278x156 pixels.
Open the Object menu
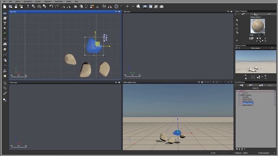point(18,1)
